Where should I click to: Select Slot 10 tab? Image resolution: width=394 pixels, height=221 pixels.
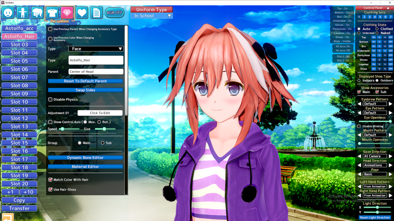(x=19, y=102)
